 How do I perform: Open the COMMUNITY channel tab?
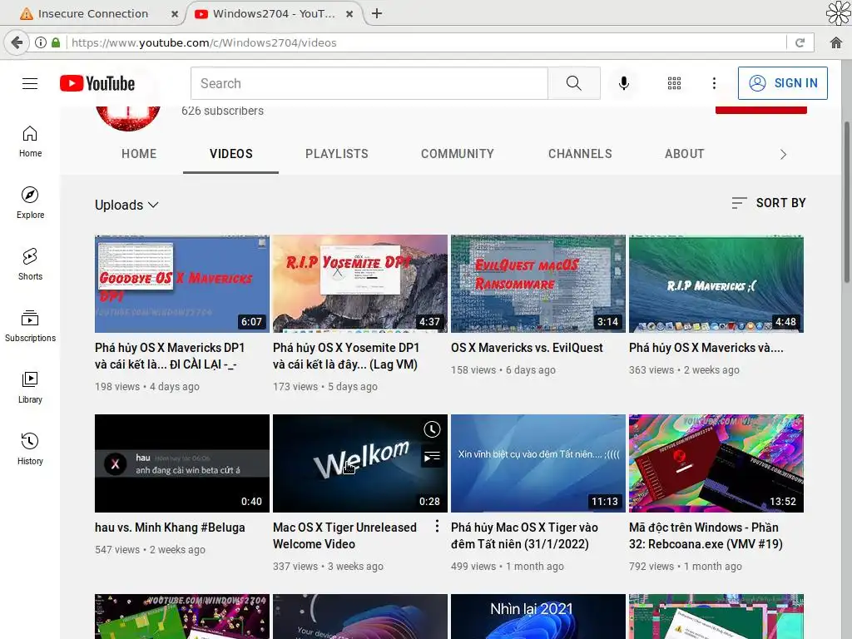(458, 154)
